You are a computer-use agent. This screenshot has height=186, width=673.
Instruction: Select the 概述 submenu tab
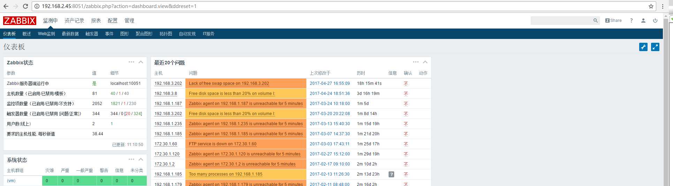tap(26, 34)
